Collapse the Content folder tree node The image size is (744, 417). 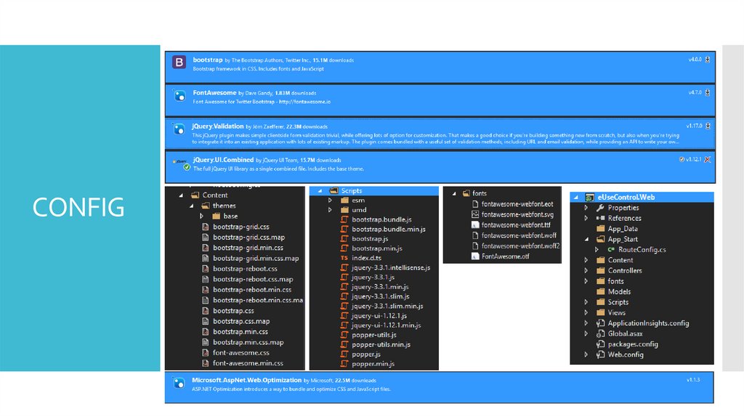tap(181, 195)
